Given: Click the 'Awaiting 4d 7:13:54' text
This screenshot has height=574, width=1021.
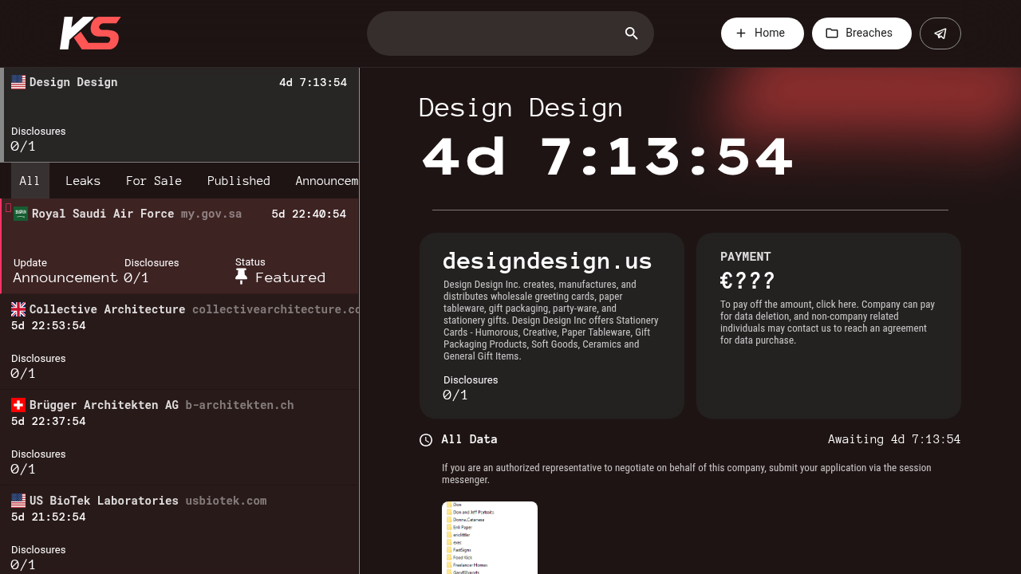Looking at the screenshot, I should [x=894, y=439].
